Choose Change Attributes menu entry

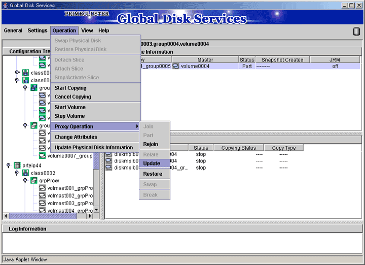tap(96, 137)
